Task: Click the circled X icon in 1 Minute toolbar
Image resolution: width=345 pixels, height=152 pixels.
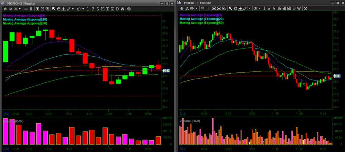Action: click(306, 8)
